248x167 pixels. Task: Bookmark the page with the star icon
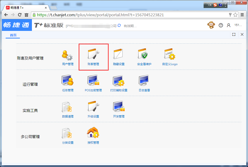tap(235, 15)
